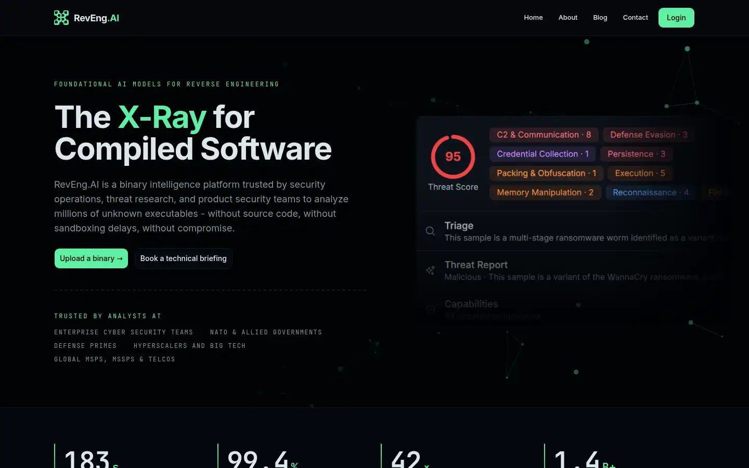Viewport: 749px width, 468px height.
Task: Click the Threat Report sparkle icon
Action: click(x=430, y=270)
